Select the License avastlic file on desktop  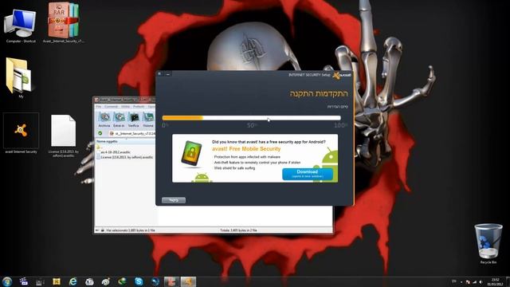pyautogui.click(x=64, y=136)
